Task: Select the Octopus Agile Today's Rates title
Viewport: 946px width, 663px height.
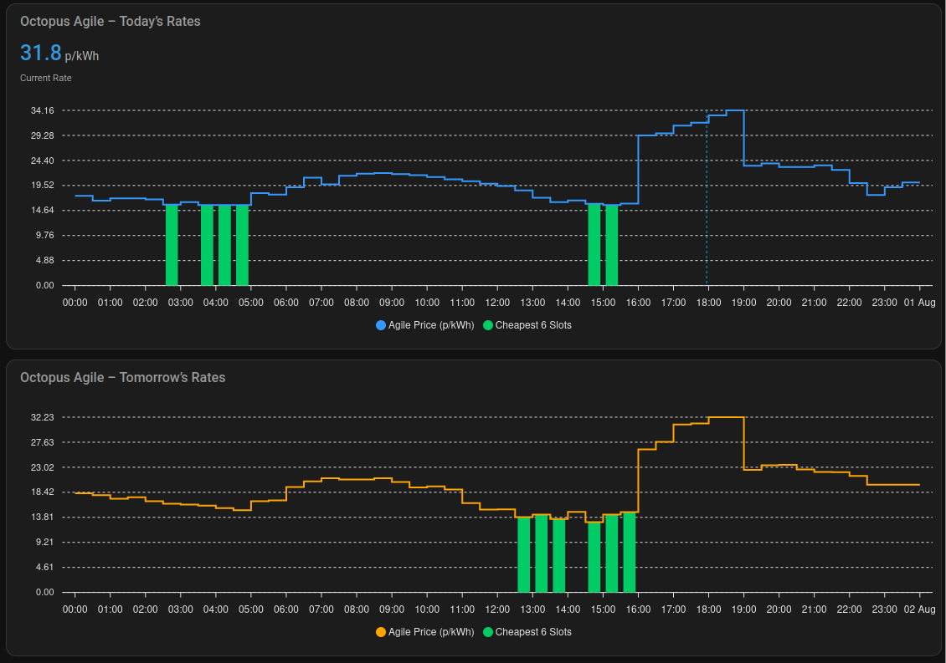Action: pyautogui.click(x=111, y=21)
